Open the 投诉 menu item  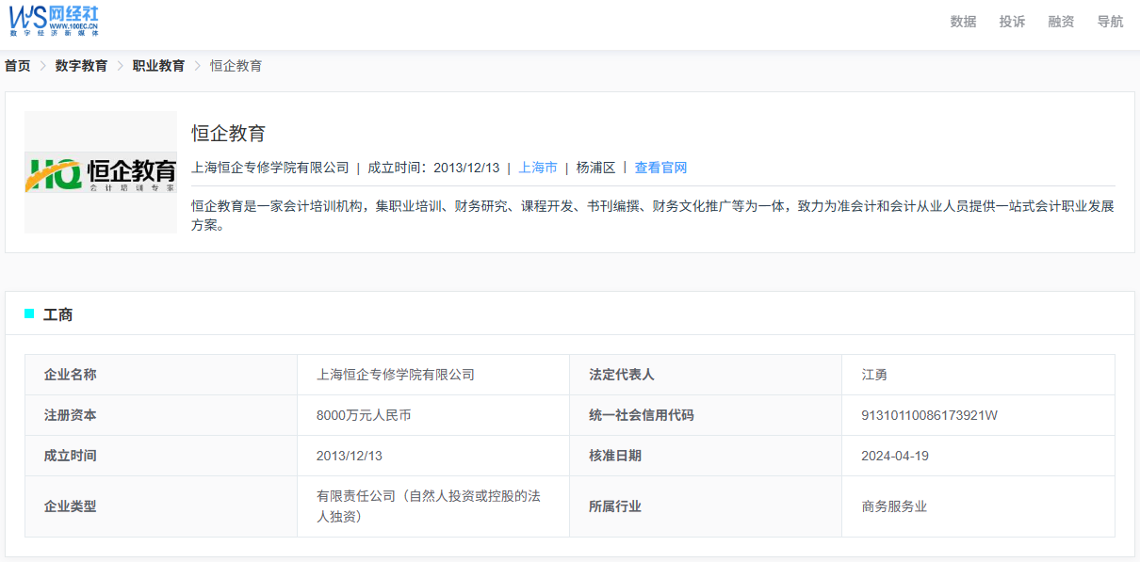(x=1012, y=22)
